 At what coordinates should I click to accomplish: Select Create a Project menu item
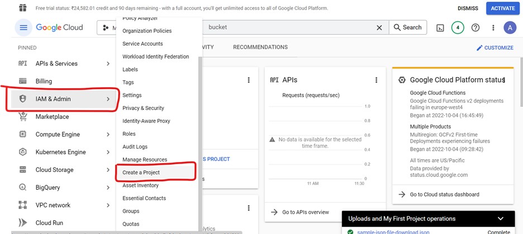(x=141, y=173)
